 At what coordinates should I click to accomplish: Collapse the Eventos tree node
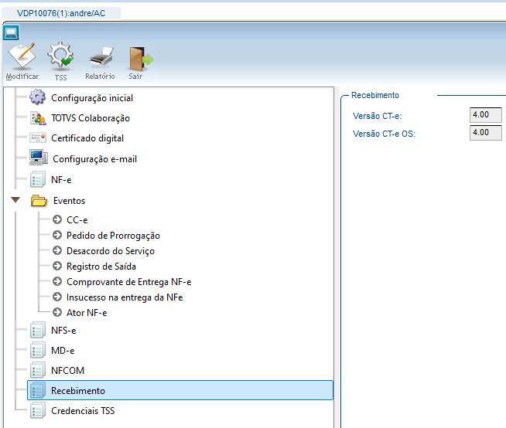pos(15,200)
